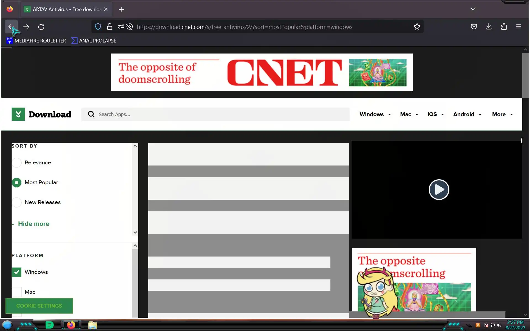Open the extensions puzzle icon
This screenshot has height=331, width=530.
tap(504, 26)
